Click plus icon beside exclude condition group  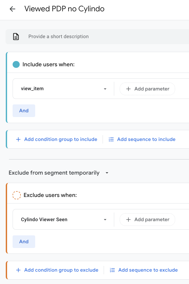click(18, 270)
